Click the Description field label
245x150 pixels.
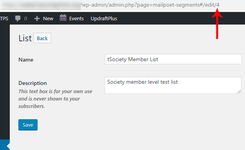click(x=32, y=83)
